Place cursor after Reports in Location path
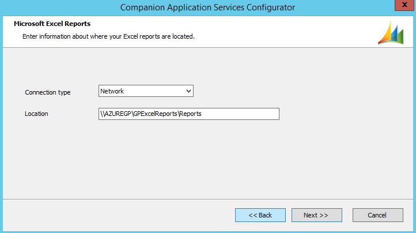 coord(202,114)
